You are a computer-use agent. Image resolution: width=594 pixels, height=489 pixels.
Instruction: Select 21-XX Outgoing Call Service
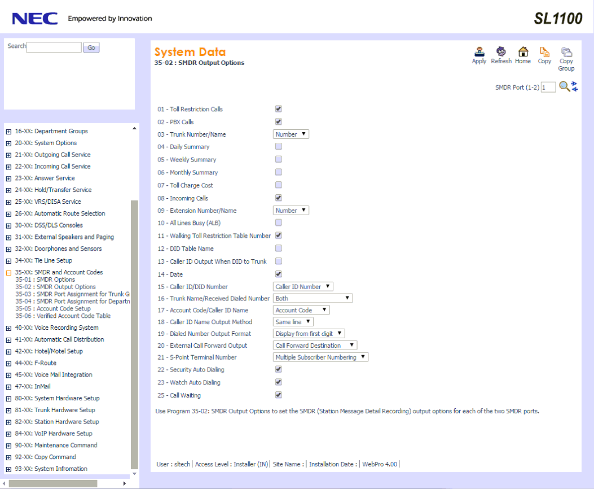point(52,155)
